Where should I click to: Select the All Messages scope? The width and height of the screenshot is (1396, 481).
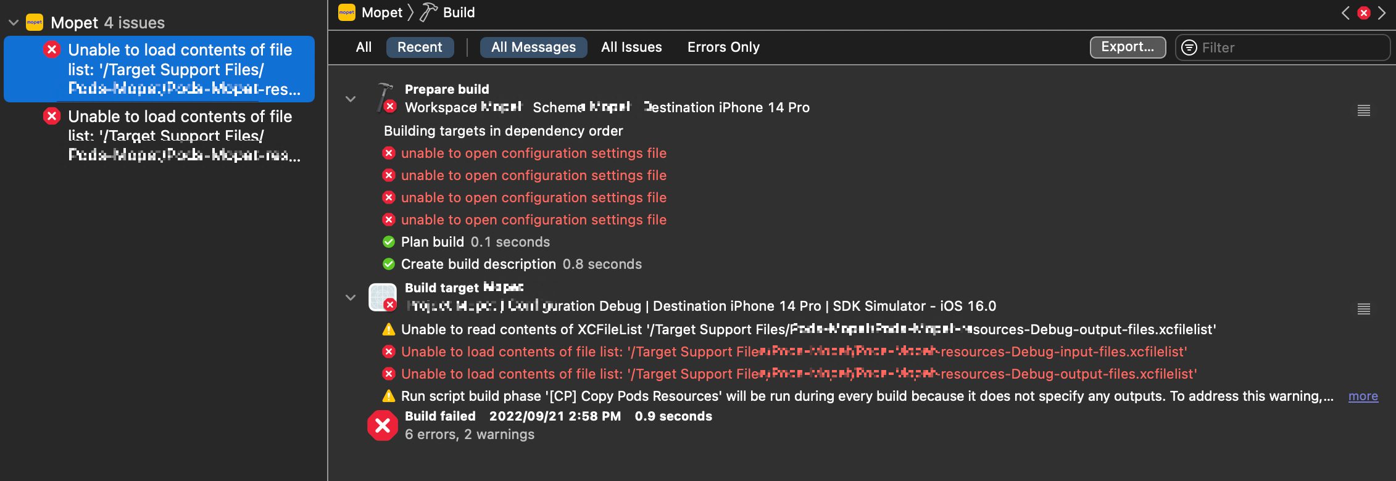tap(533, 47)
